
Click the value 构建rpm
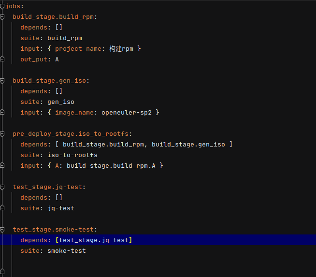click(x=121, y=49)
